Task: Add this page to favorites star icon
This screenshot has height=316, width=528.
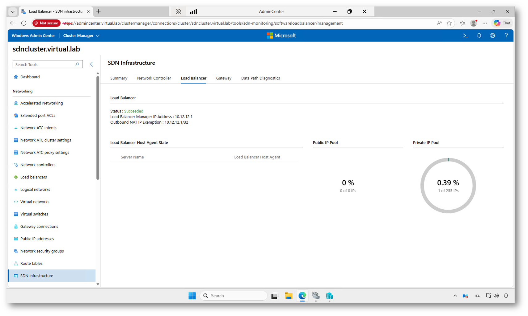Action: pyautogui.click(x=449, y=23)
